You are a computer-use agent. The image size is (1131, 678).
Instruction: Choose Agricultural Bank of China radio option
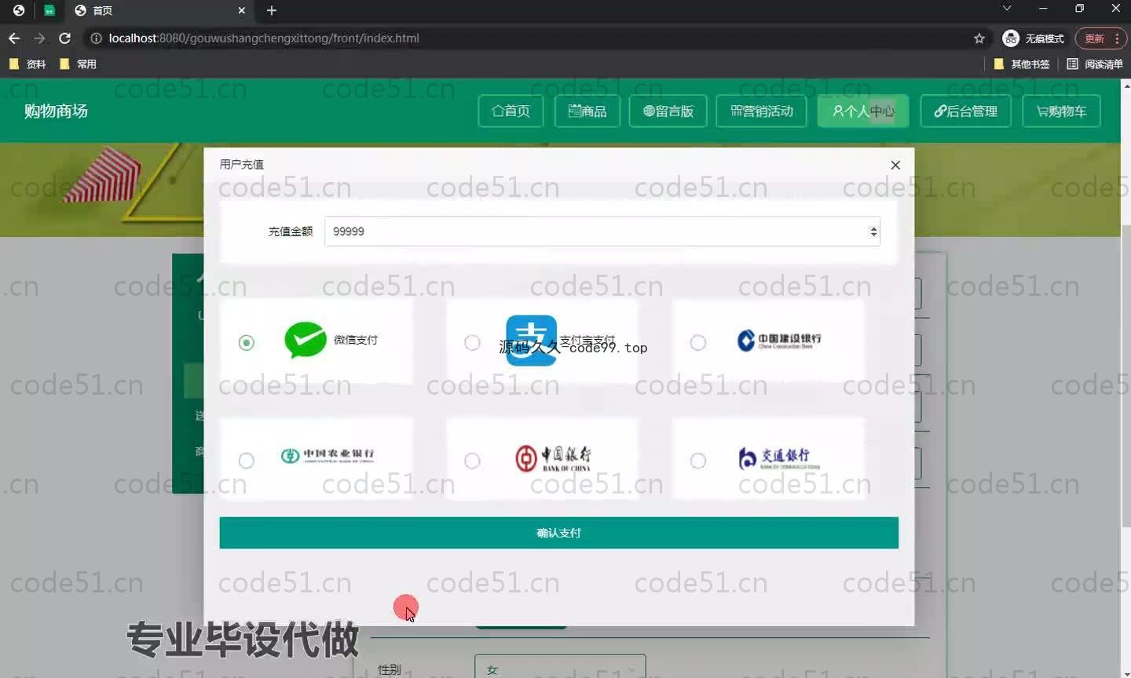(247, 461)
